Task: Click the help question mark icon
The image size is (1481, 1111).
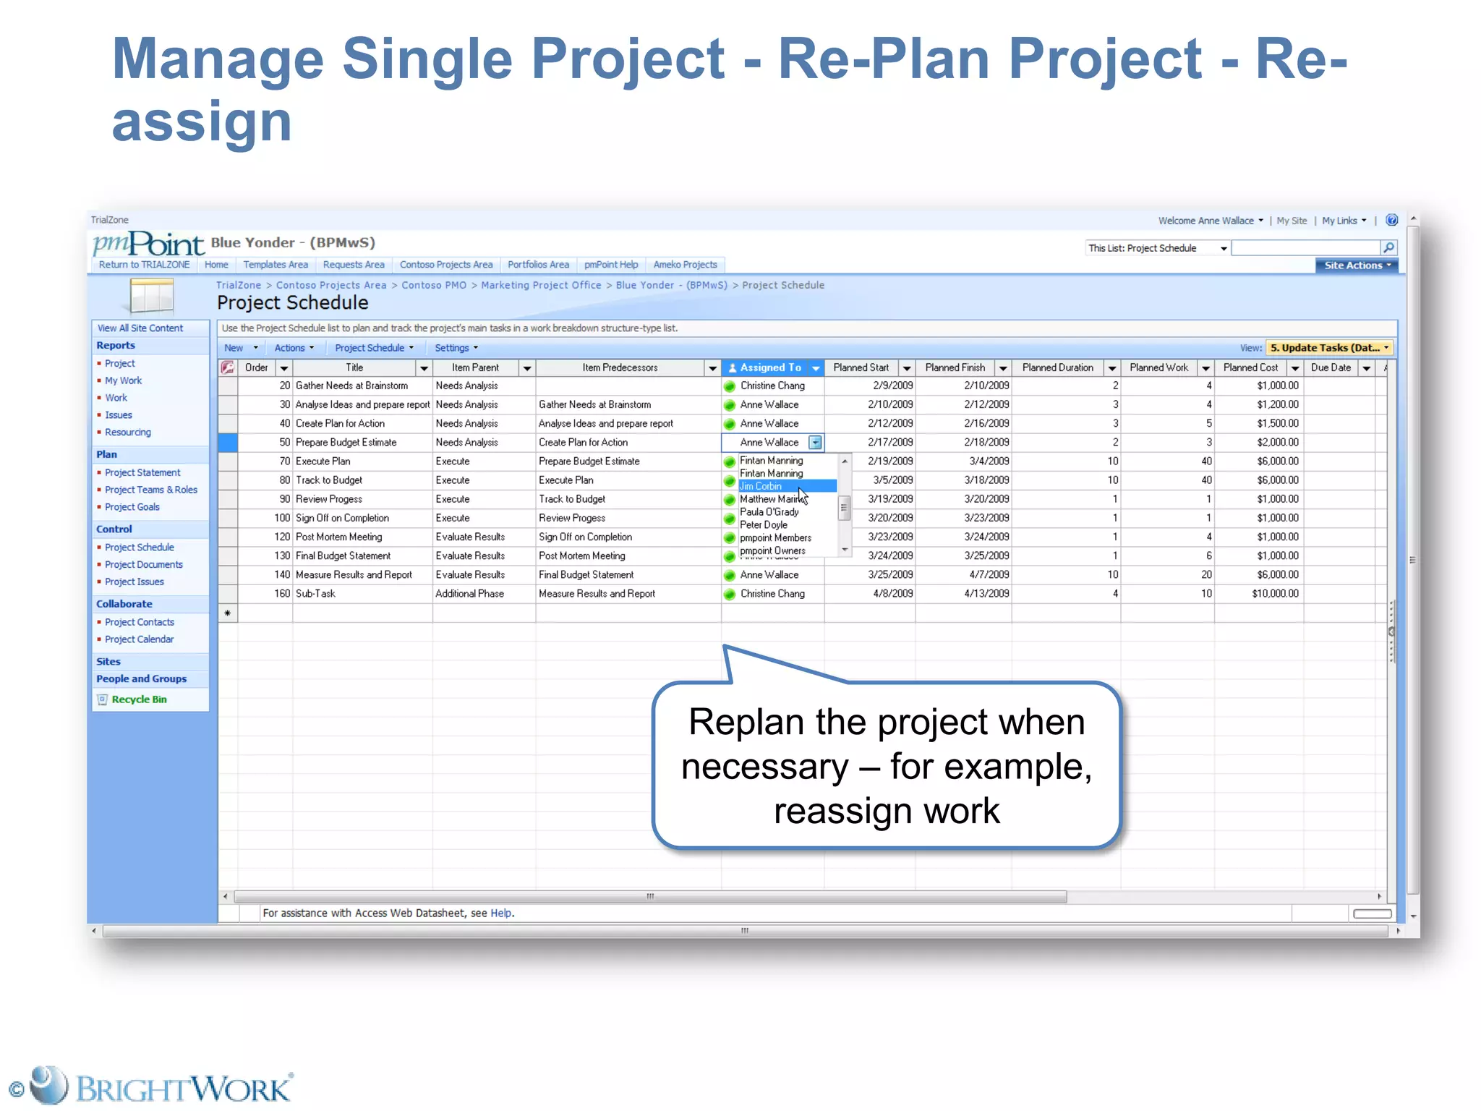Action: [1391, 221]
